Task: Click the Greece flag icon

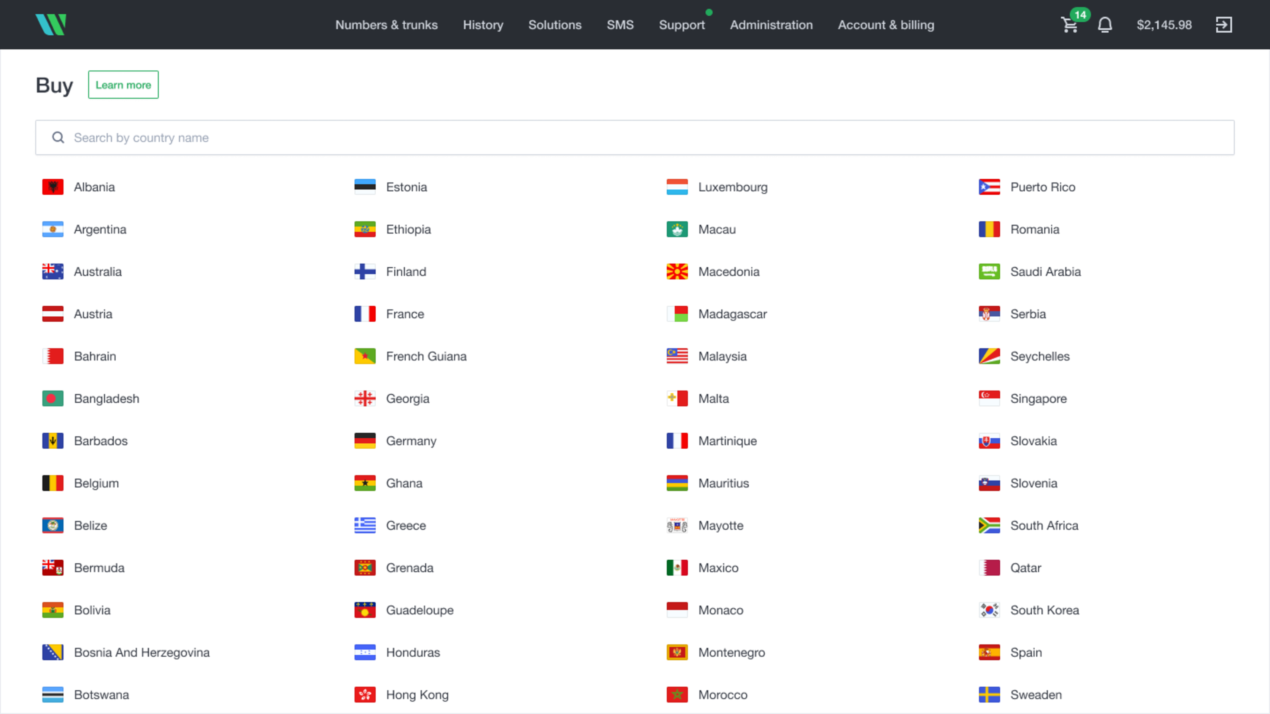Action: 365,526
